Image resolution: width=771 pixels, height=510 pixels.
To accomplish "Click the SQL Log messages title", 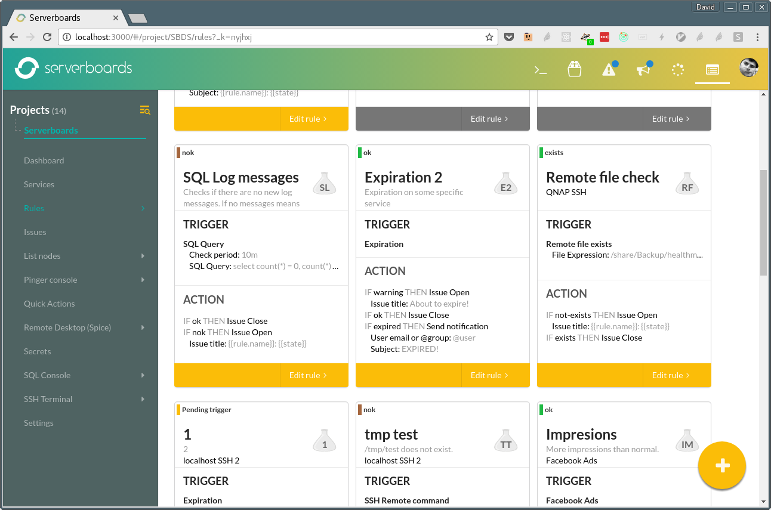I will click(241, 177).
